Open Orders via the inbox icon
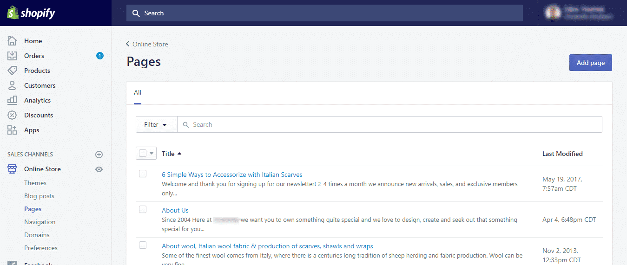 [12, 56]
